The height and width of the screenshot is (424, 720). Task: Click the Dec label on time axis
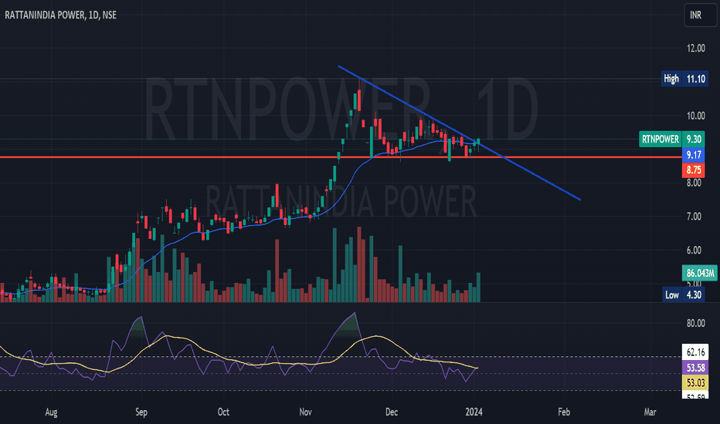coord(392,412)
